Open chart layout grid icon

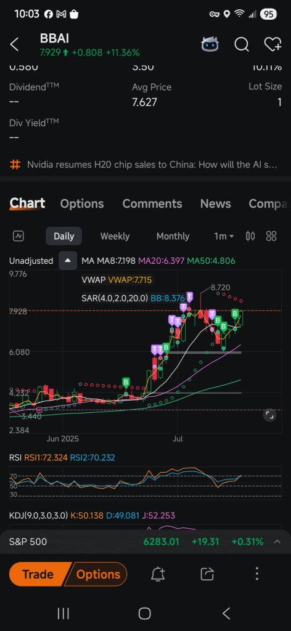click(x=271, y=236)
